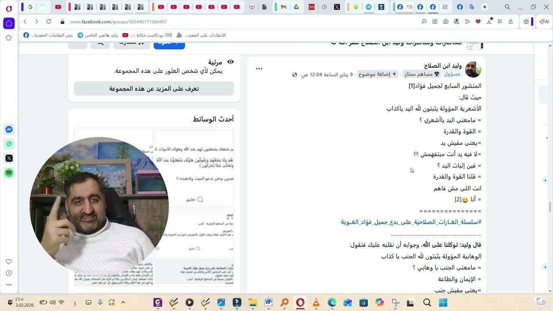Click the microphone tray icon
Screen dimensions: 553x311
(x=100, y=303)
